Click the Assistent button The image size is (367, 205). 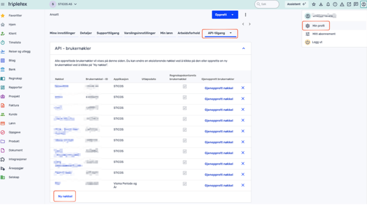[x=296, y=4]
